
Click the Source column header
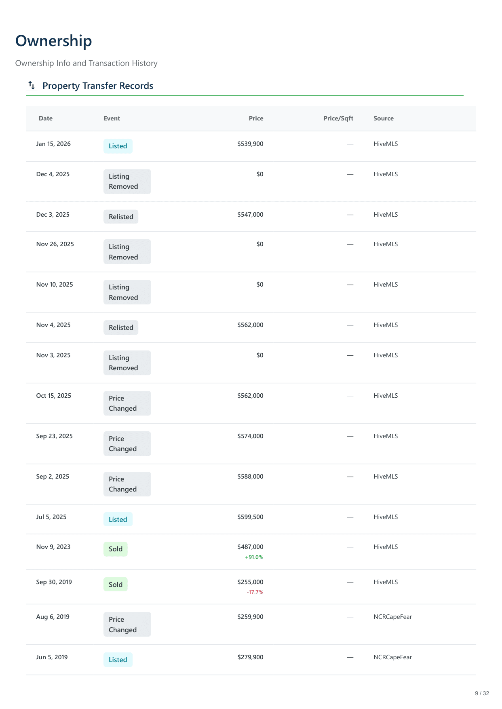pyautogui.click(x=383, y=118)
